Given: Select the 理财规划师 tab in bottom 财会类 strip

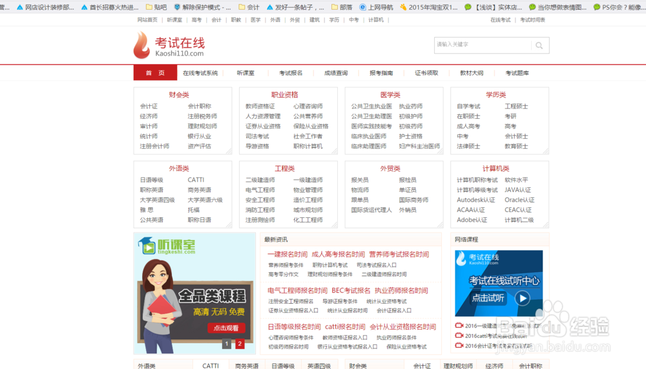Looking at the screenshot, I should (x=458, y=366).
